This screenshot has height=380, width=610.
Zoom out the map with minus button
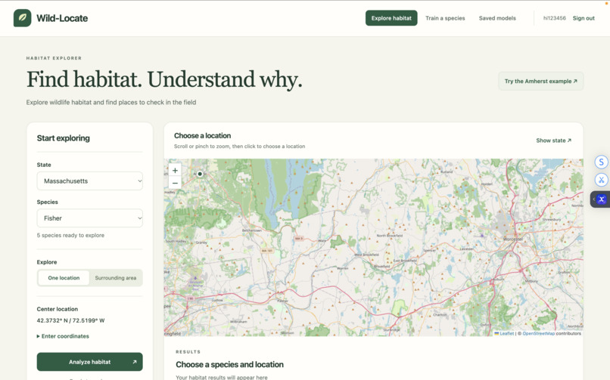pos(175,183)
